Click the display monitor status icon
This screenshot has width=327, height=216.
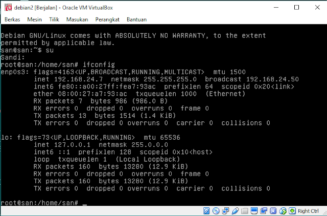click(x=254, y=211)
